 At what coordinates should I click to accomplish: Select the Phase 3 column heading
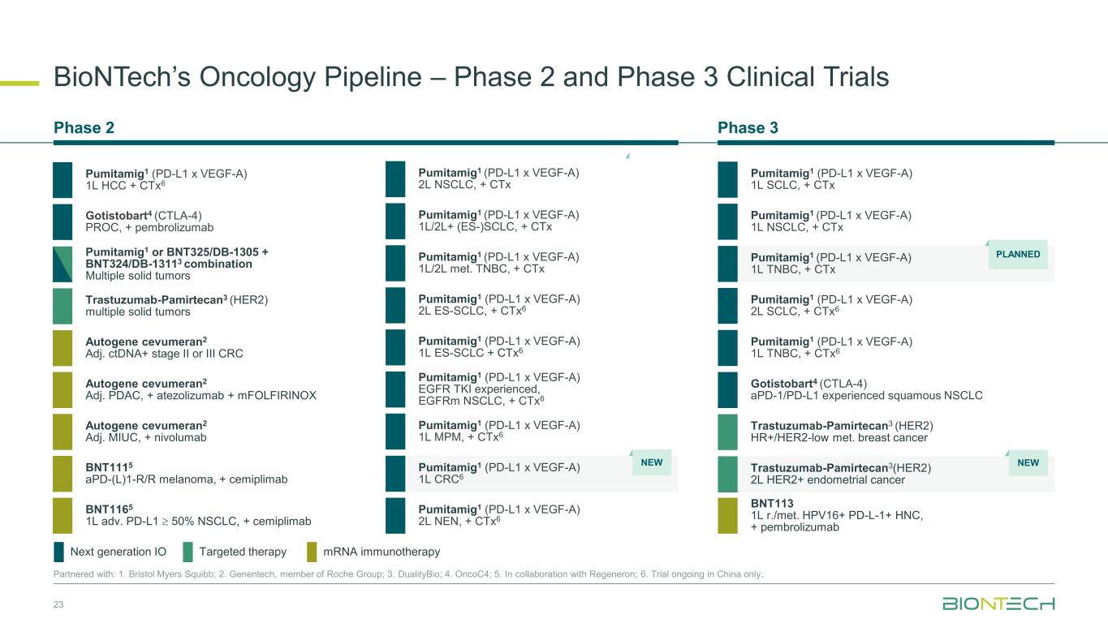tap(748, 127)
